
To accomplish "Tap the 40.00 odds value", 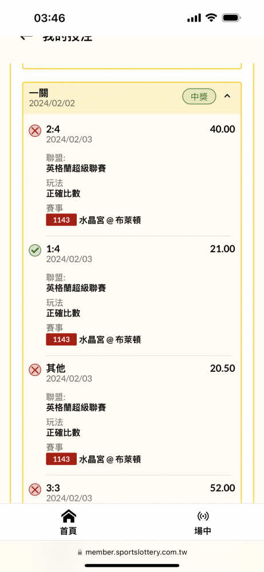I will pyautogui.click(x=222, y=129).
